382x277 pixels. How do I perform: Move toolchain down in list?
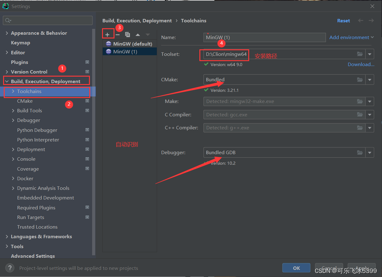(x=148, y=35)
